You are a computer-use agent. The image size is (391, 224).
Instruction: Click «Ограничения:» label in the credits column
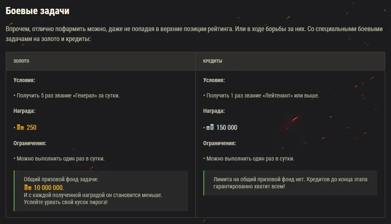tap(220, 143)
